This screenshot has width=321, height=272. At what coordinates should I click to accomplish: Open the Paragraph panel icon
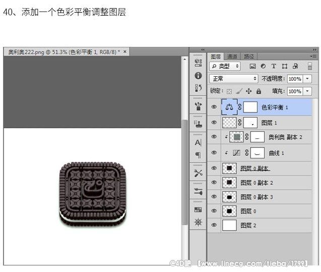tap(198, 155)
